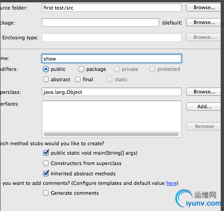The height and width of the screenshot is (211, 224).
Task: Enable the final modifier checkbox
Action: [x=78, y=79]
